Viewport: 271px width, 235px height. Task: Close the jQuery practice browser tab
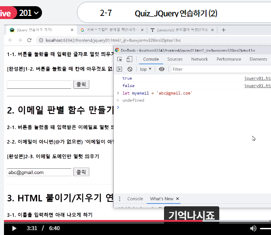pos(72,30)
